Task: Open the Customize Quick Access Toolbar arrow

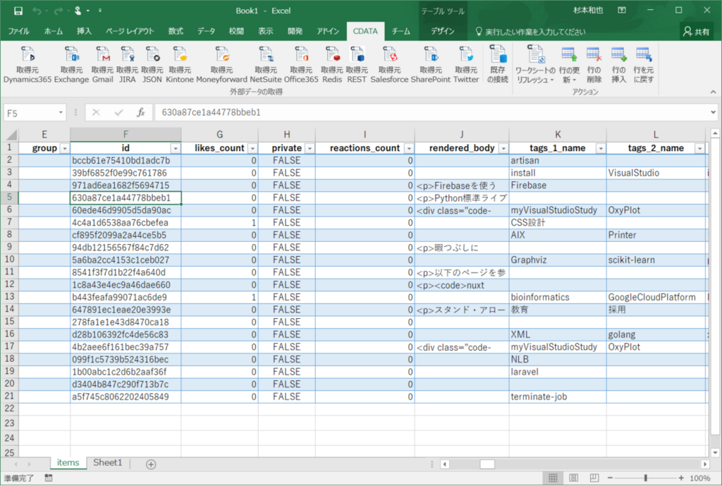Action: [x=100, y=11]
